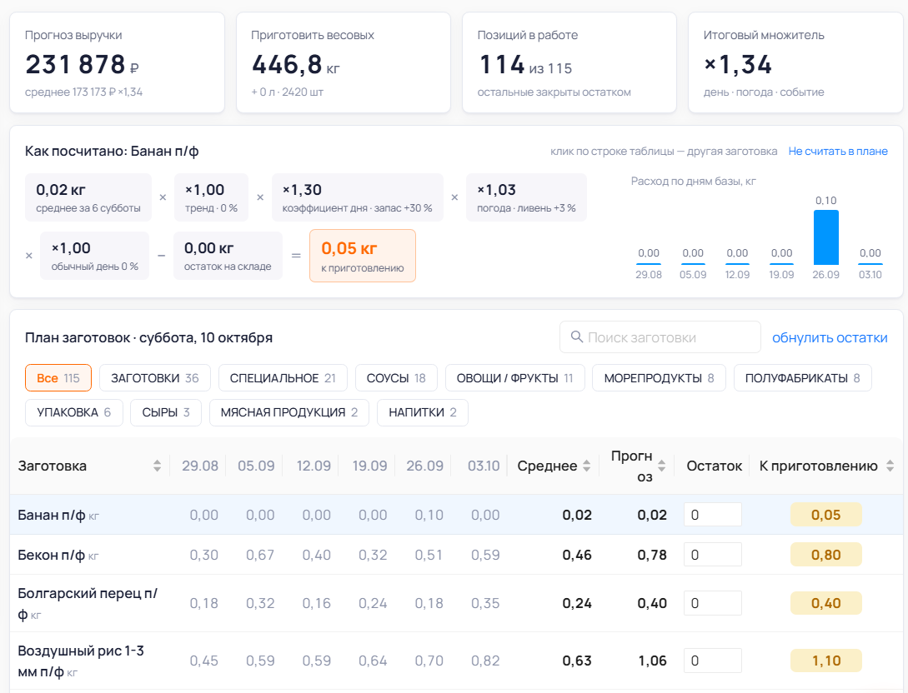Click the Не считать в плане link
908x693 pixels.
pos(838,151)
